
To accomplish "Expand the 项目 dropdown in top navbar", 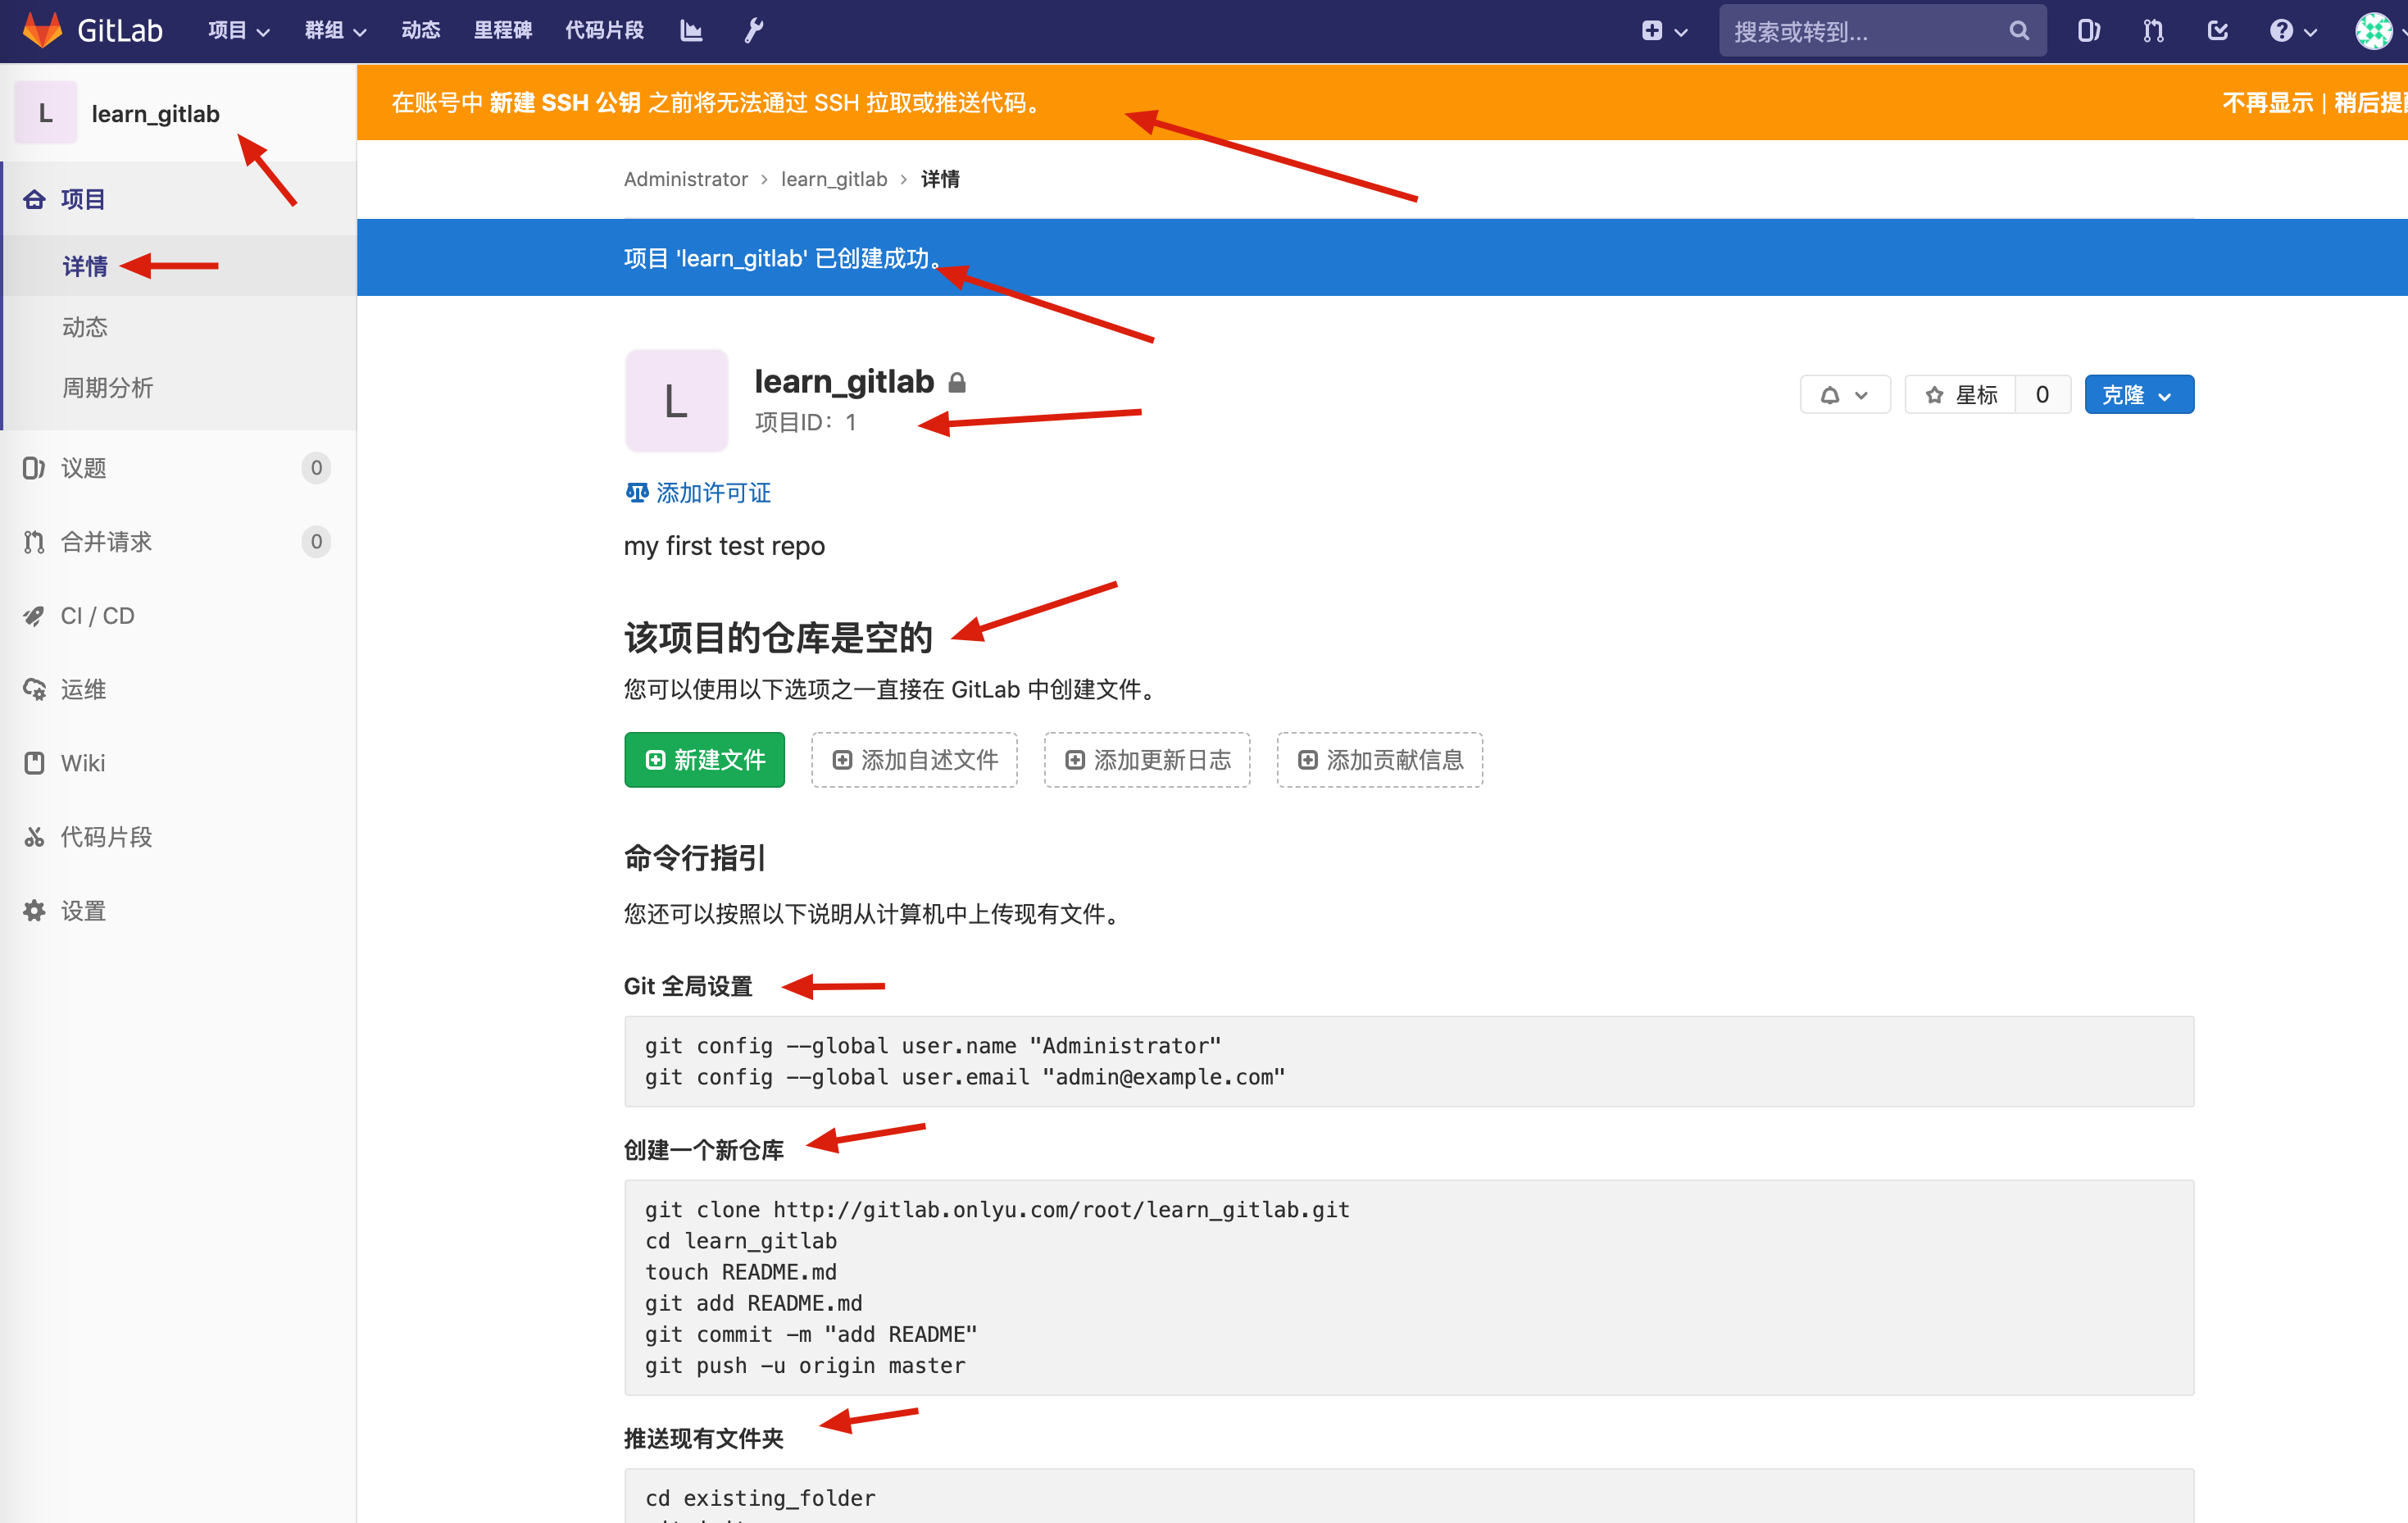I will 239,31.
